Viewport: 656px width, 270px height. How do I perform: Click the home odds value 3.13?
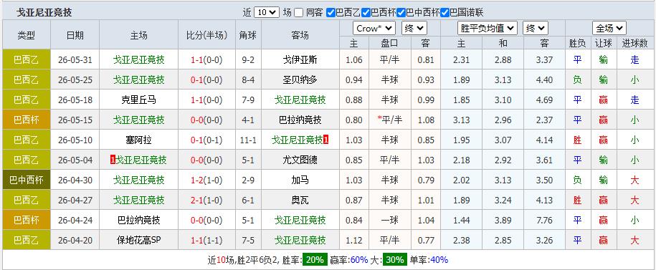(462, 120)
